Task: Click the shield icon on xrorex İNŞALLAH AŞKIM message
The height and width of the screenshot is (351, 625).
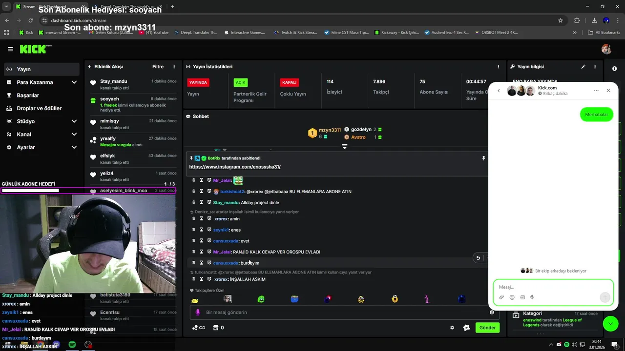Action: coord(209,279)
